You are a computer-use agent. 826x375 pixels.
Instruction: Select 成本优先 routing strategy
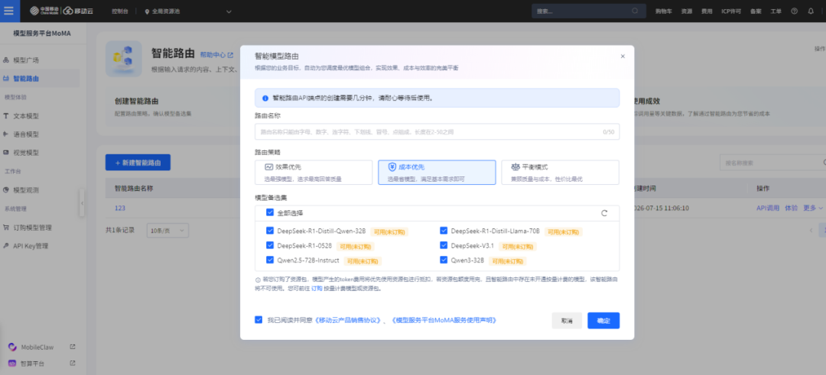(x=437, y=173)
